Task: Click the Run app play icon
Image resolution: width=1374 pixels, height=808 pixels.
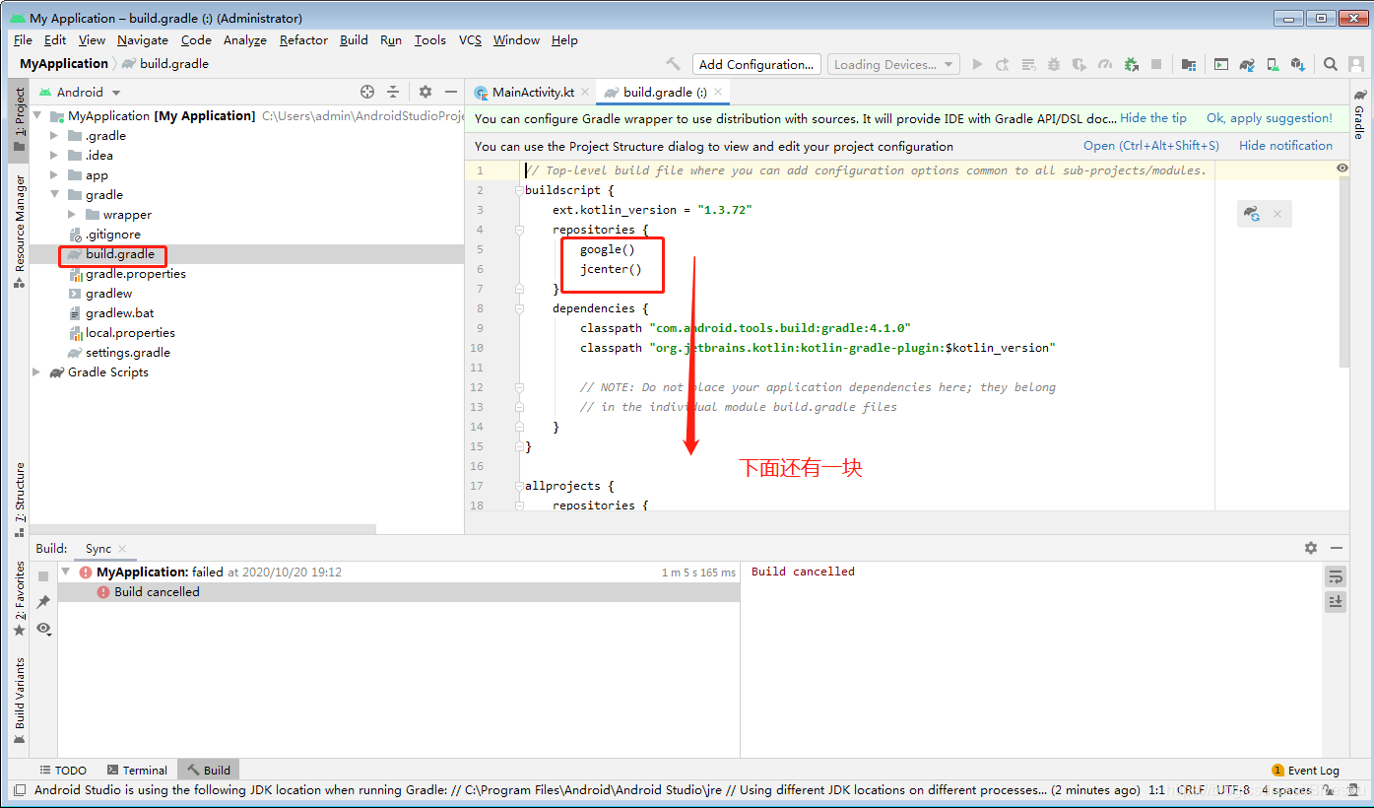Action: coord(977,64)
